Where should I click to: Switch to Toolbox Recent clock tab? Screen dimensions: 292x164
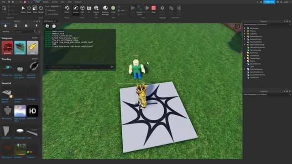coord(26,26)
